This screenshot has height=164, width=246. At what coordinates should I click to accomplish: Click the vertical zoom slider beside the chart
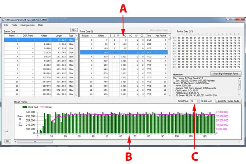pos(6,131)
